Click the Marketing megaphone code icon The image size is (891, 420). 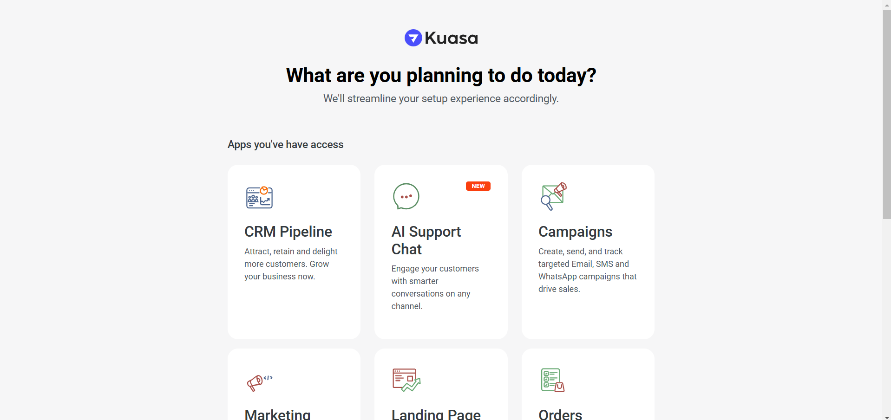coord(259,382)
